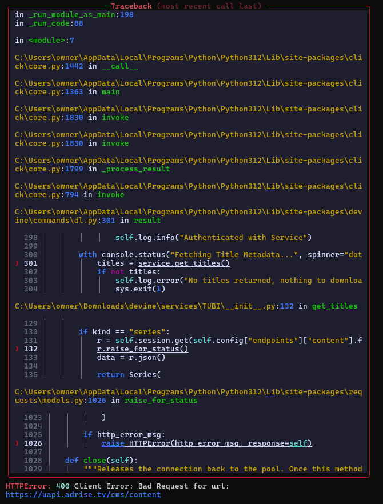
Task: Click the underlined r.raise_for_status() call
Action: tap(142, 349)
